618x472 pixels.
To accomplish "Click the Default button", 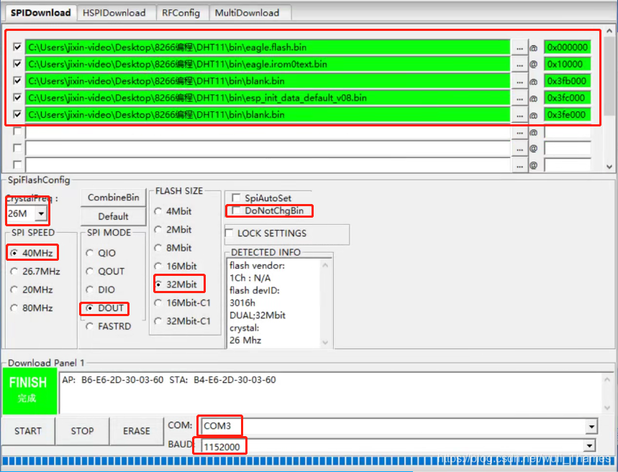I will [113, 216].
